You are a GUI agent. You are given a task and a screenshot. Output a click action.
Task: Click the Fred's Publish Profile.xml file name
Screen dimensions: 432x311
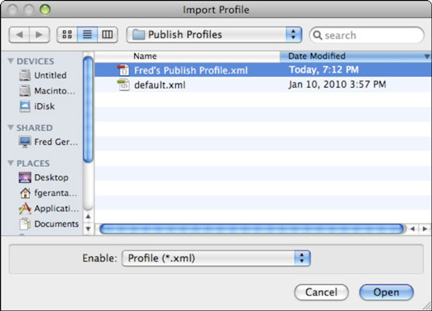click(x=191, y=70)
